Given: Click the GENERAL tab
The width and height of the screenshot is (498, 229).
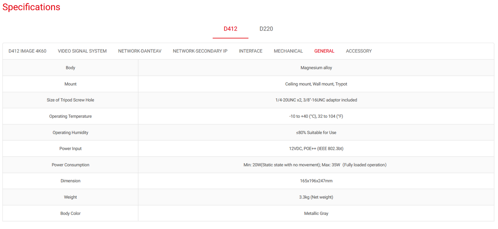Looking at the screenshot, I should (x=324, y=51).
